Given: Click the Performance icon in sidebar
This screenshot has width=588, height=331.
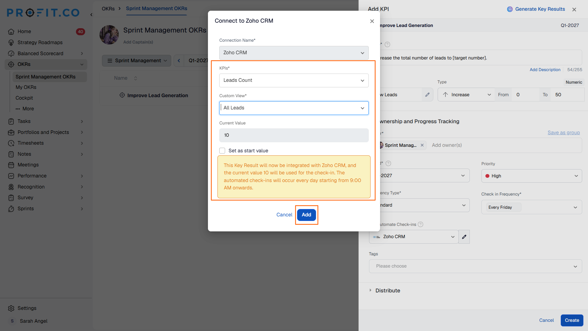Looking at the screenshot, I should point(11,176).
